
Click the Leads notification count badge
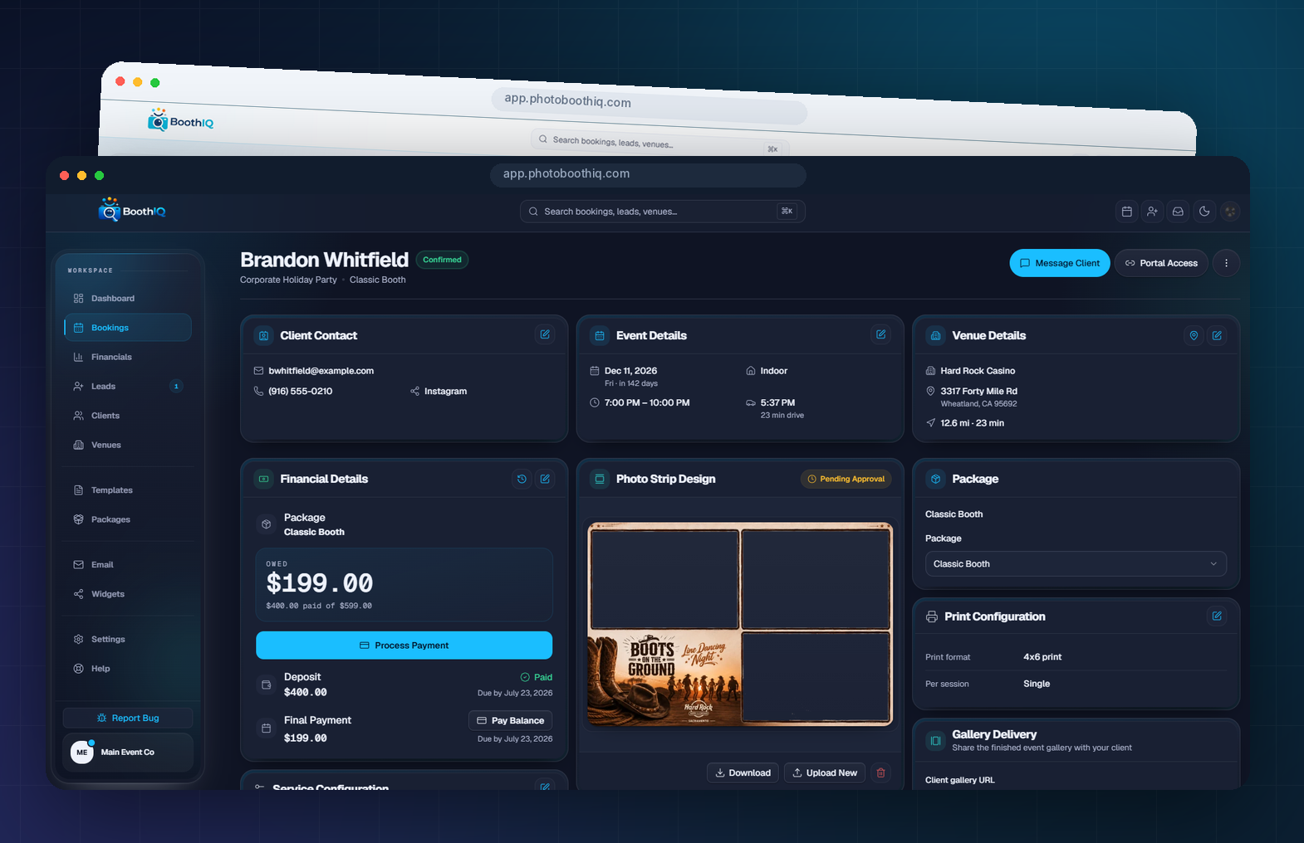coord(176,386)
